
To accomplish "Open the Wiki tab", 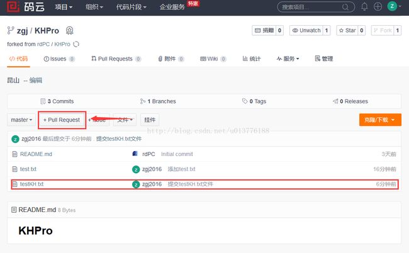I will pyautogui.click(x=213, y=59).
